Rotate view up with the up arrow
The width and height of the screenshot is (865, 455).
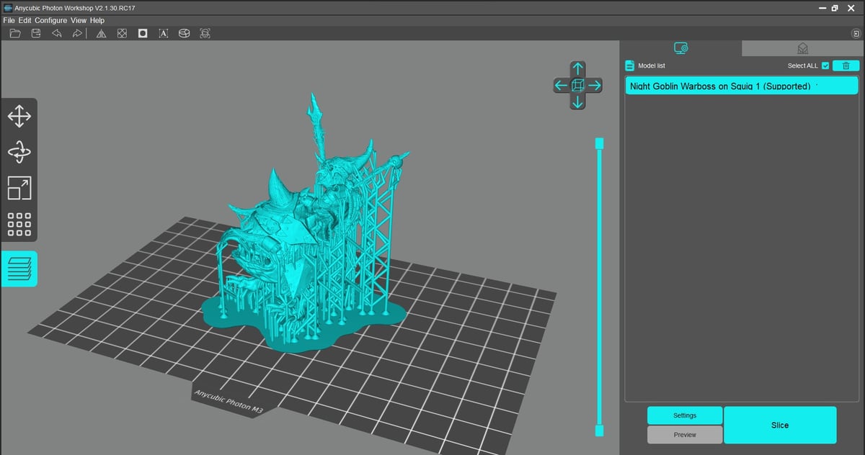pyautogui.click(x=577, y=69)
